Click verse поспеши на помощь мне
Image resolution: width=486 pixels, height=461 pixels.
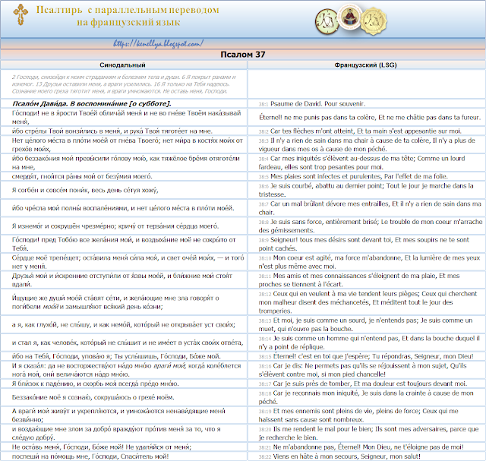pos(90,456)
